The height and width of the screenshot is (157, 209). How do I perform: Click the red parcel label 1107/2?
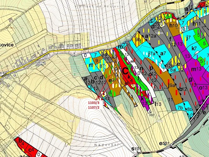click(x=94, y=107)
